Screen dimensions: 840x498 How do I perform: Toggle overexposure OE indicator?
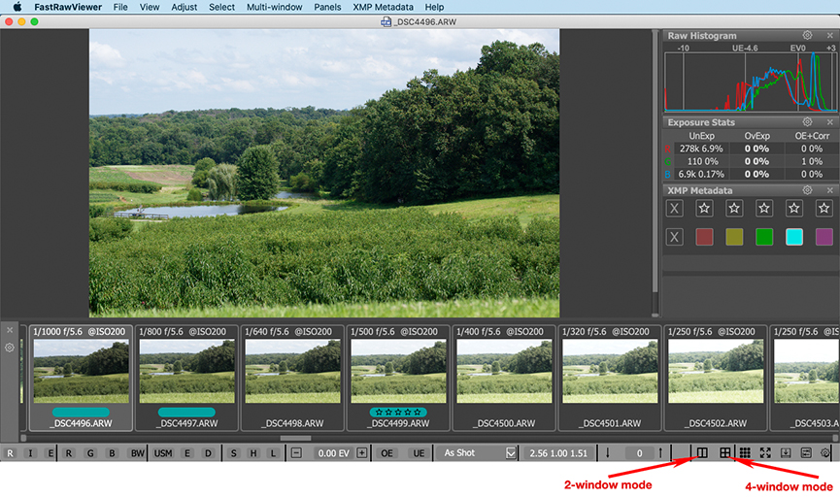pyautogui.click(x=387, y=453)
